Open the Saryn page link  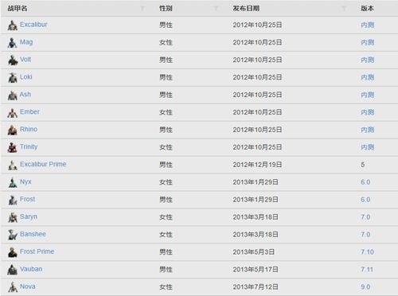tap(29, 216)
